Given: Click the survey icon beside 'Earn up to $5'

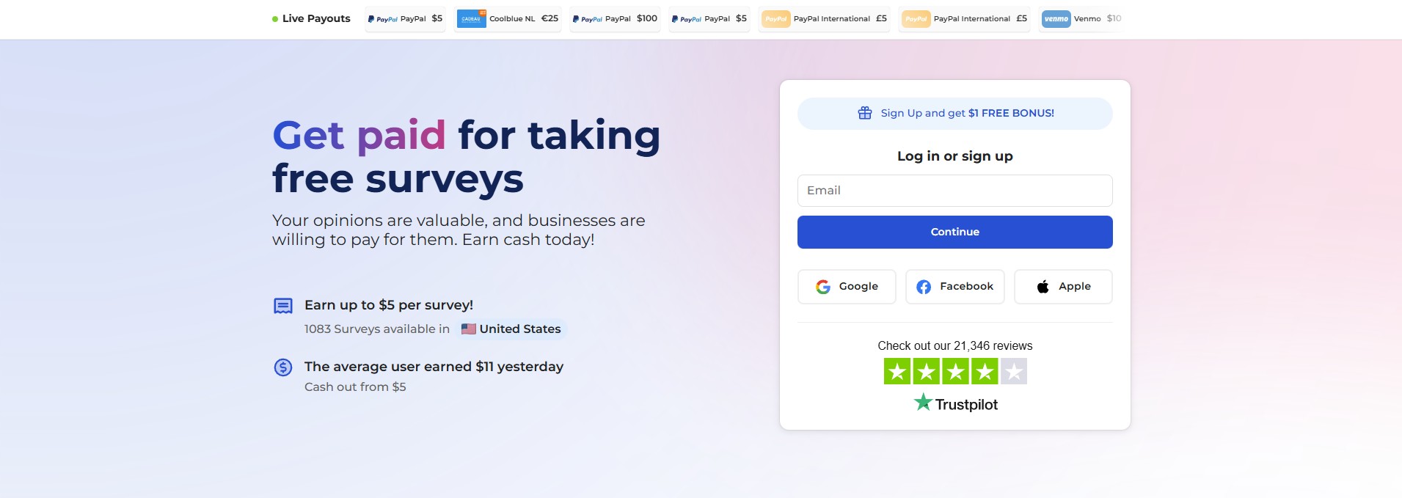Looking at the screenshot, I should pyautogui.click(x=283, y=306).
